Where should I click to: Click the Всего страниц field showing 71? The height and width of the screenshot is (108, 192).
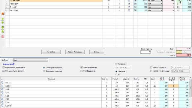(146, 52)
